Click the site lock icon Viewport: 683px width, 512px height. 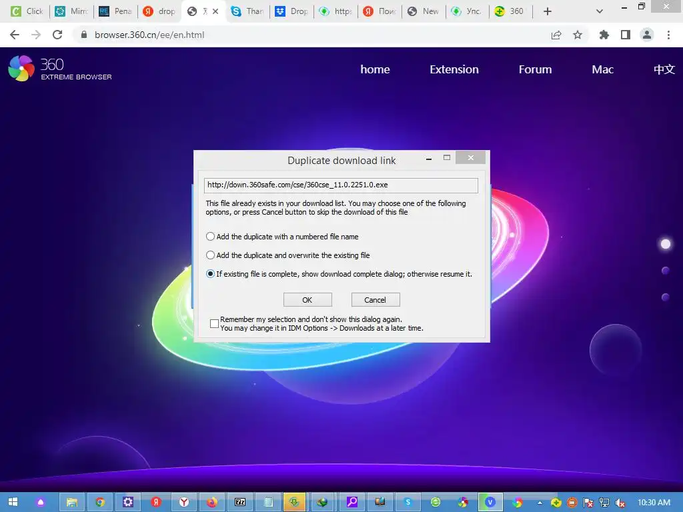pyautogui.click(x=83, y=35)
